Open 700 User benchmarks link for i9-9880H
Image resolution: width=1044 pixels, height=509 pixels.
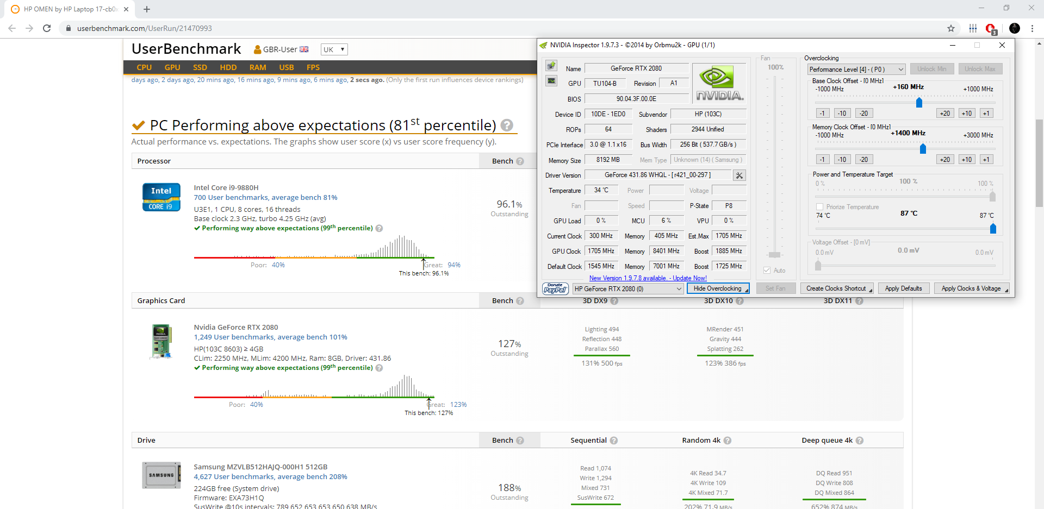[265, 198]
